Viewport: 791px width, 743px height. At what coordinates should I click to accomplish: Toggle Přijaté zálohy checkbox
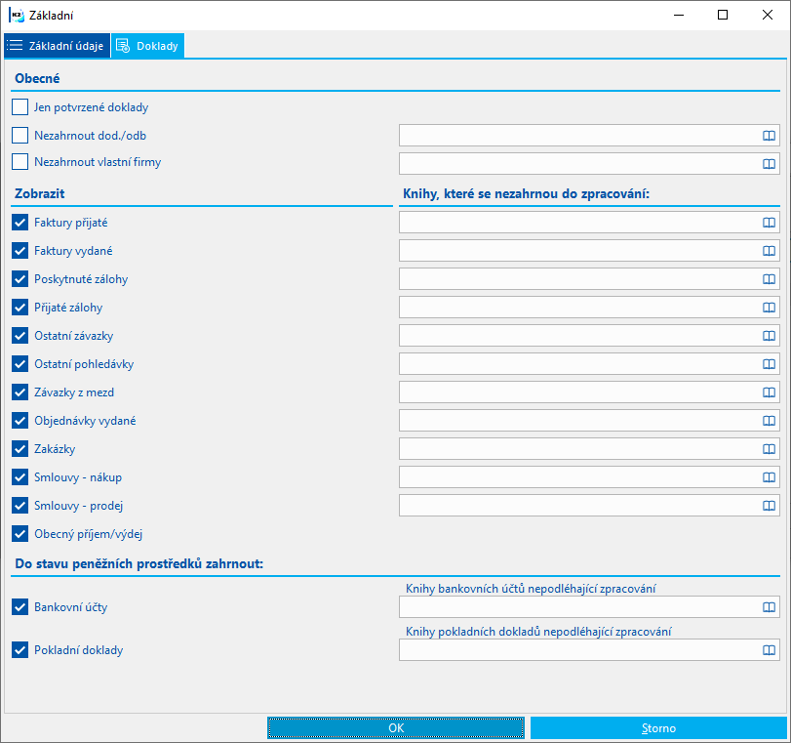tap(20, 308)
